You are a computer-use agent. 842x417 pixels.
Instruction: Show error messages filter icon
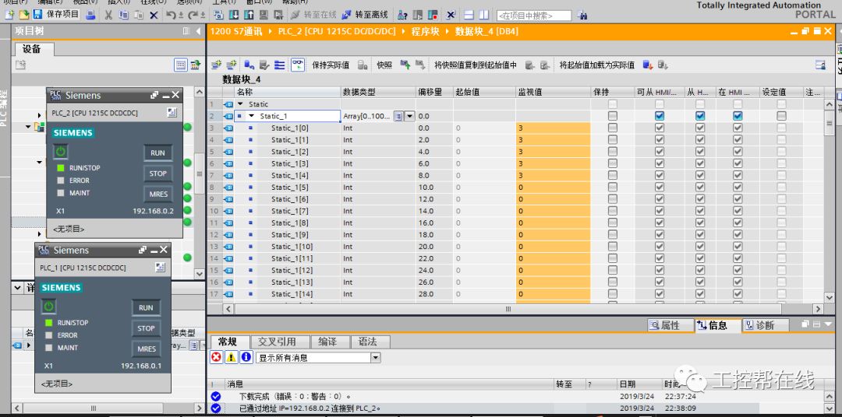point(217,358)
